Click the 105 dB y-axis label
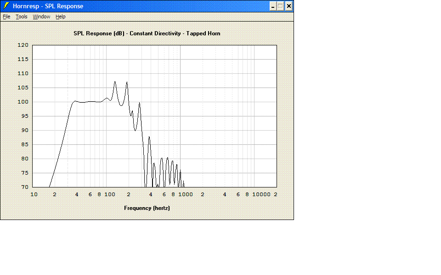 click(x=23, y=88)
